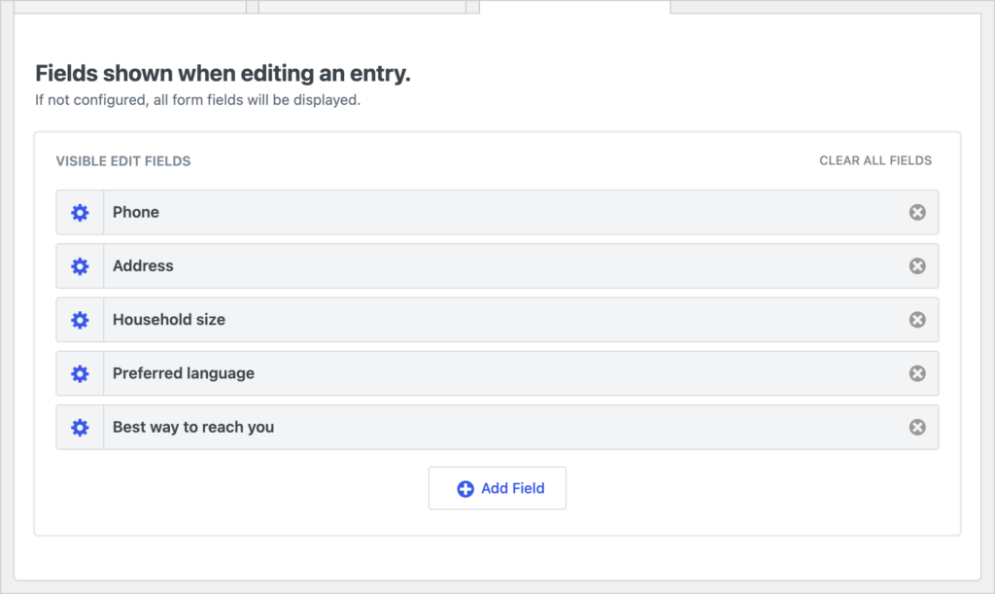Remove the Best way to reach you field
Viewport: 995px width, 594px height.
[x=917, y=427]
